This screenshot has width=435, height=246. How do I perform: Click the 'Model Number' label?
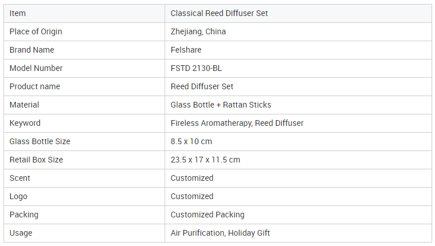click(x=36, y=68)
